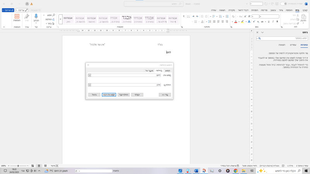Image resolution: width=310 pixels, height=174 pixels.
Task: Open the font name dropdown
Action: pyautogui.click(x=260, y=17)
